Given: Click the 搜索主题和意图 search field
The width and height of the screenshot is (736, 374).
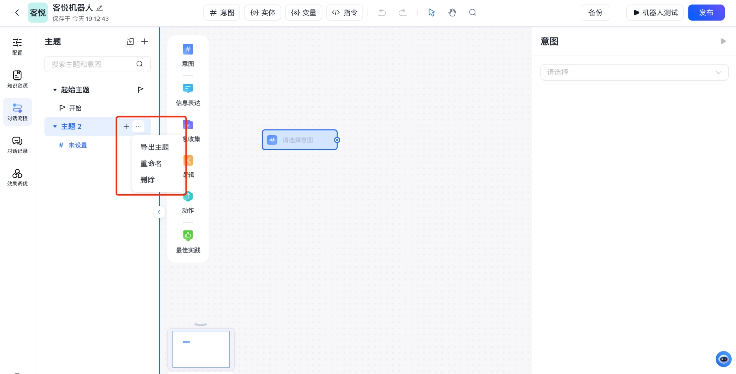Looking at the screenshot, I should coord(92,64).
